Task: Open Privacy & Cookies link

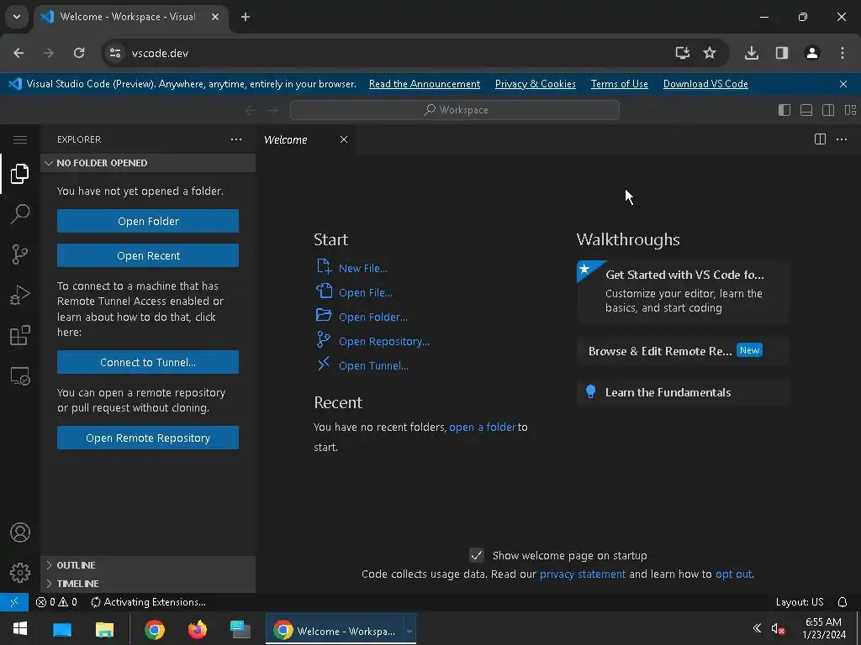Action: coord(536,84)
